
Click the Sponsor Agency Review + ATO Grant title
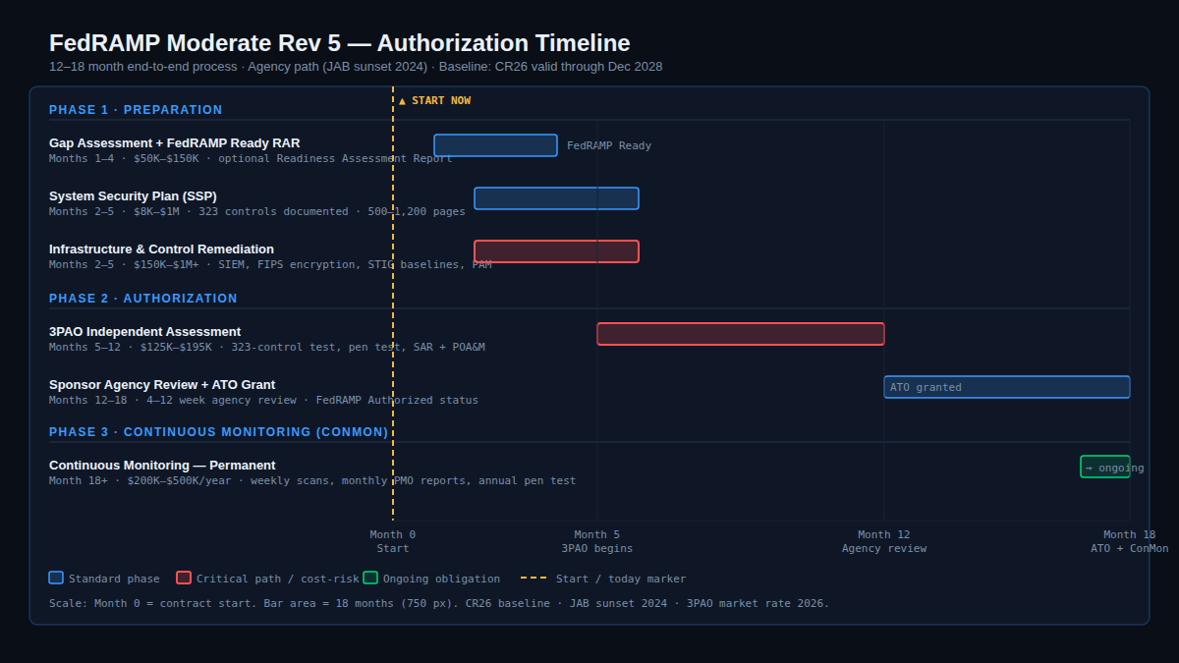[162, 385]
